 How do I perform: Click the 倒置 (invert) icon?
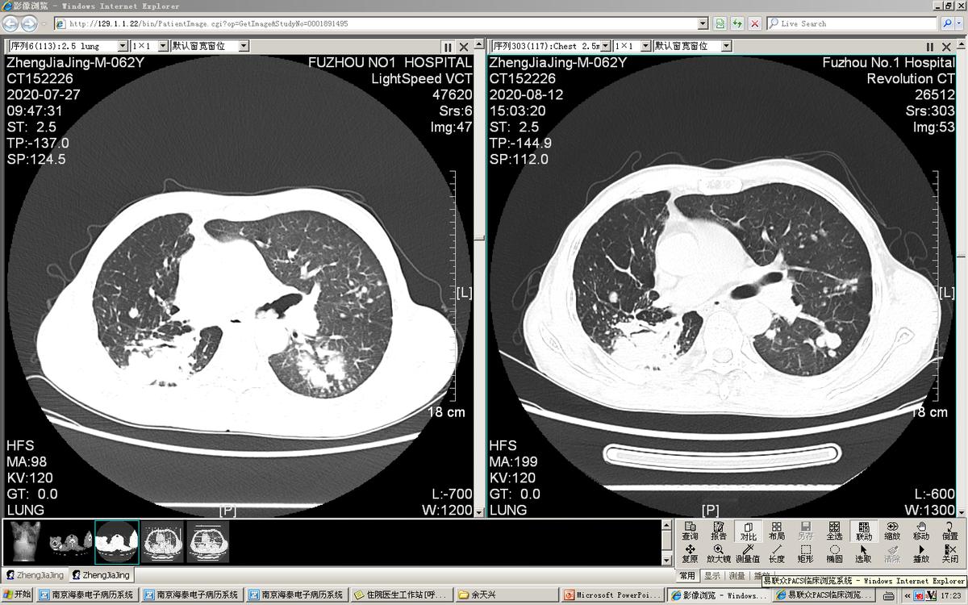(950, 530)
